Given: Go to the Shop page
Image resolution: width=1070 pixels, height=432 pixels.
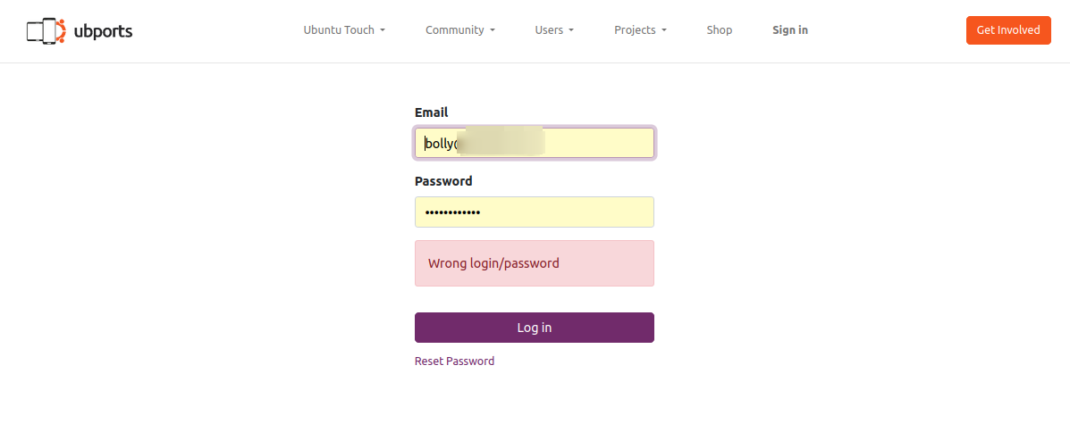Looking at the screenshot, I should 719,30.
